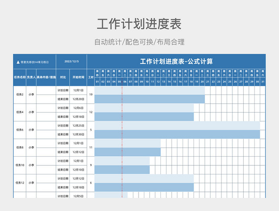Click the 结束日期 label in 任务8 row
The height and width of the screenshot is (211, 279).
pyautogui.click(x=63, y=152)
